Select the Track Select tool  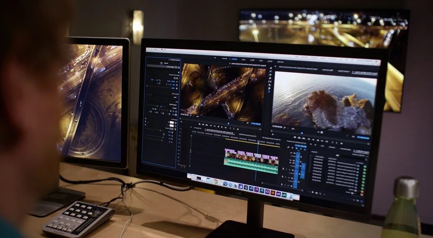click(x=270, y=71)
